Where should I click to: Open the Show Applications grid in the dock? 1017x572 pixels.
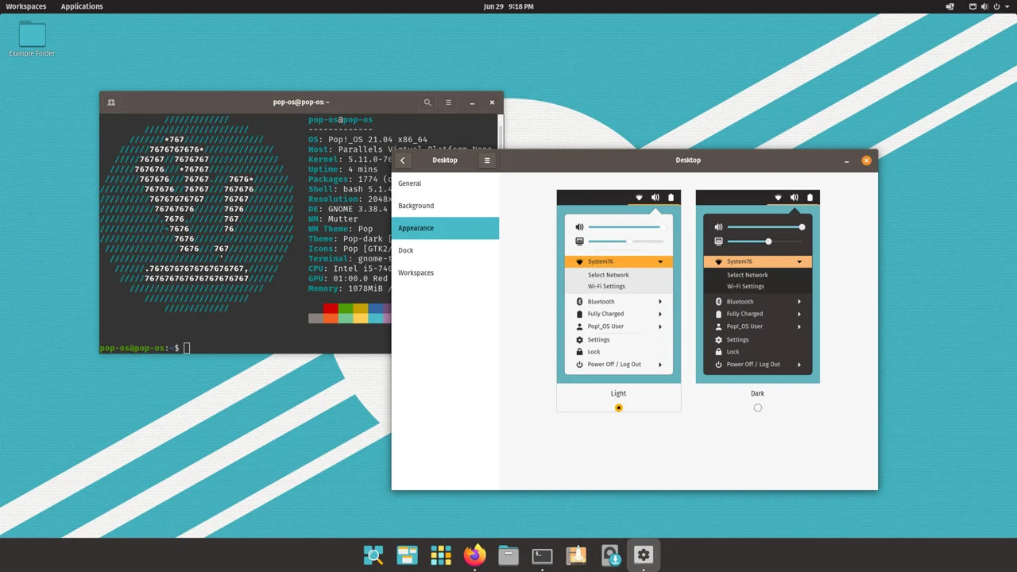click(x=441, y=555)
